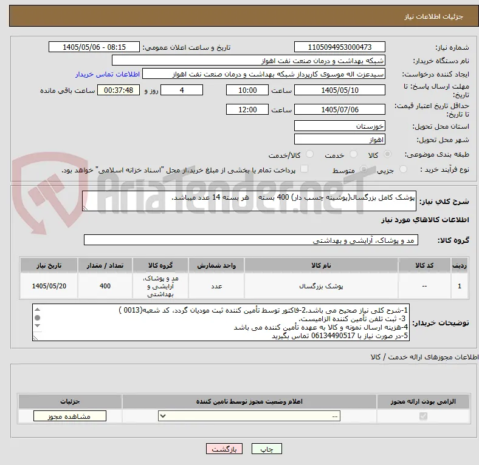The image size is (479, 465).
Task: Click the اعلام وضعیت مجوز column header
Action: click(x=249, y=401)
